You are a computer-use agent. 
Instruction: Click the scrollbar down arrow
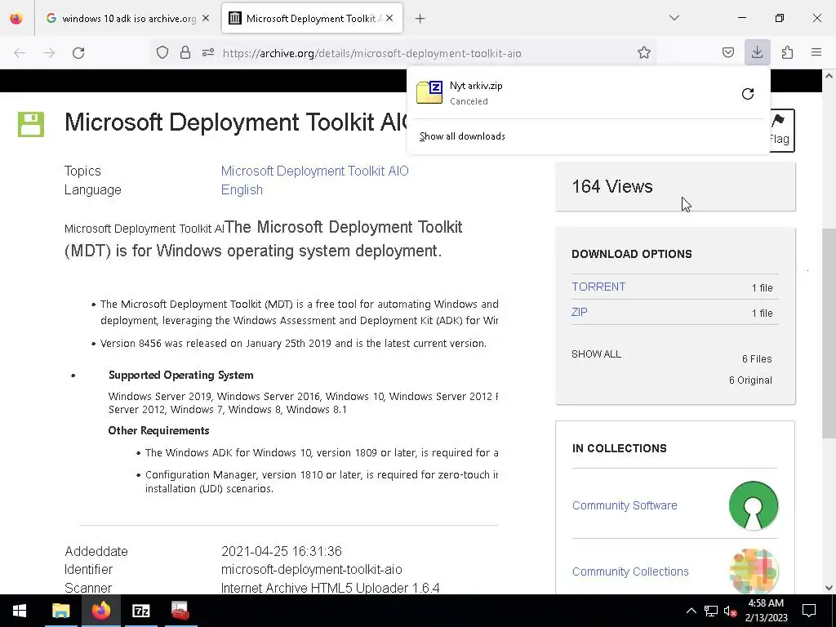pos(829,588)
